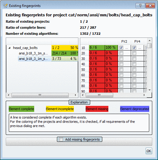
Task: Click the Existing fingerprints title bar icon
Action: pyautogui.click(x=5, y=6)
